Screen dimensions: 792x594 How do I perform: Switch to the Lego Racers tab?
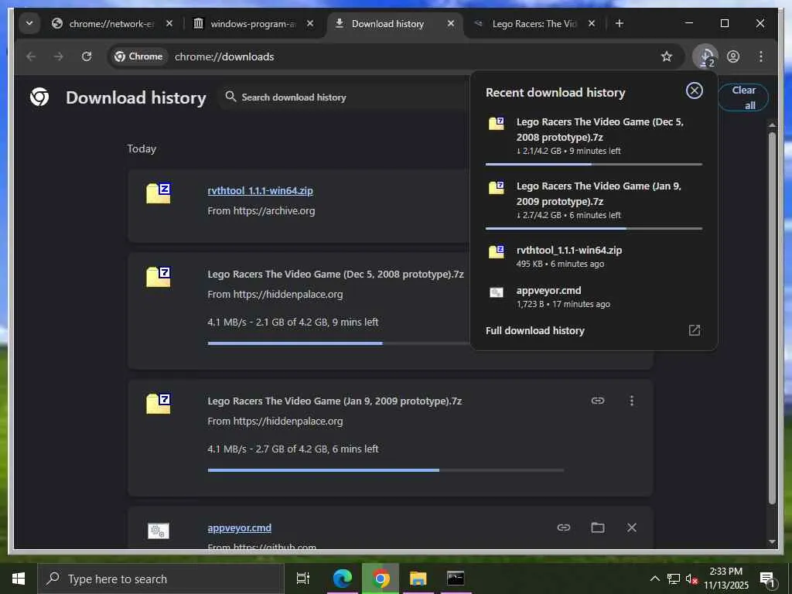(535, 24)
